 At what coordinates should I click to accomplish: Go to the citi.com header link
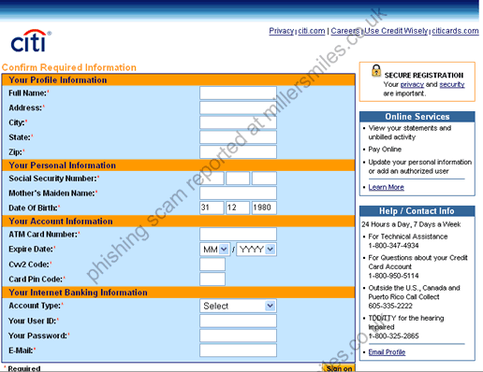point(312,31)
